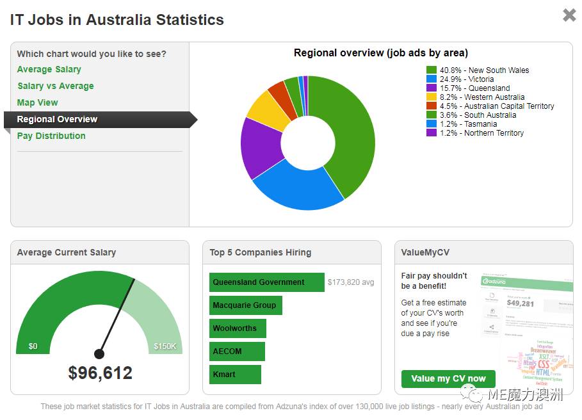This screenshot has width=582, height=420.
Task: Click the 'Which chart would you like to see?' prompt
Action: pos(92,54)
